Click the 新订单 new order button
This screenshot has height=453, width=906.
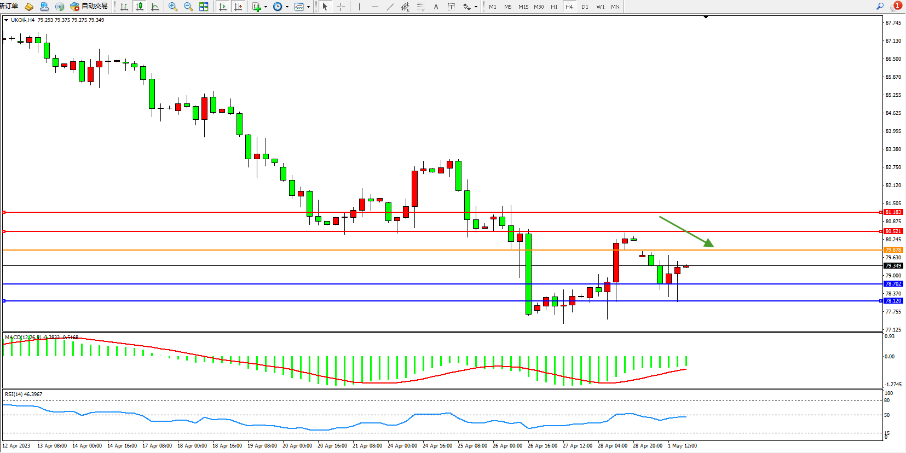[x=9, y=6]
